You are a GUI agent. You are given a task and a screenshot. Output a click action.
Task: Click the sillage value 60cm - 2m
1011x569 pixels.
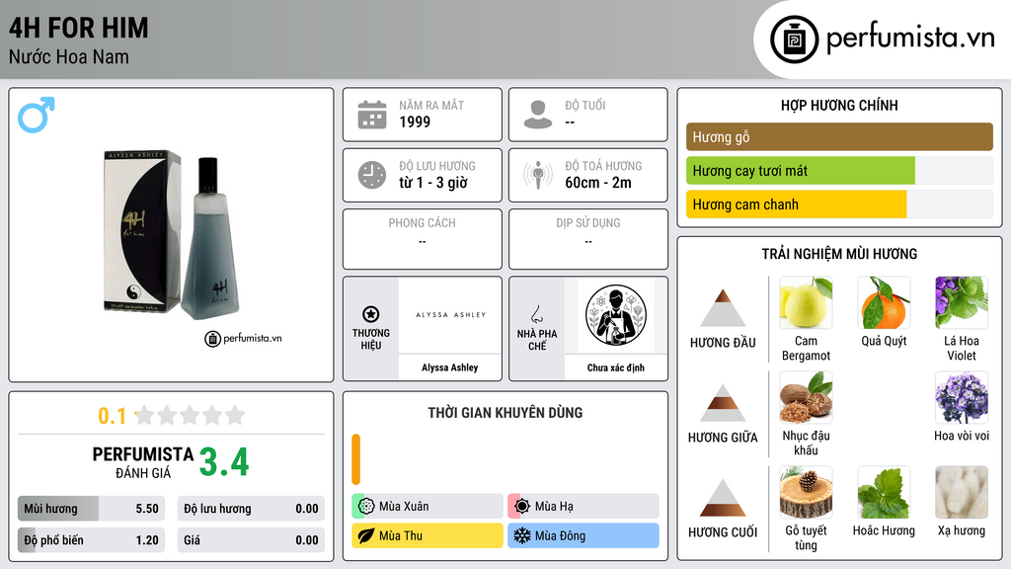point(598,183)
